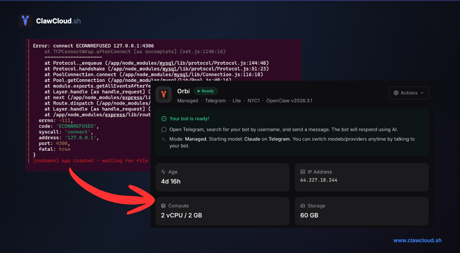The width and height of the screenshot is (460, 253).
Task: Open the www.clawcloud.sh link
Action: click(417, 240)
